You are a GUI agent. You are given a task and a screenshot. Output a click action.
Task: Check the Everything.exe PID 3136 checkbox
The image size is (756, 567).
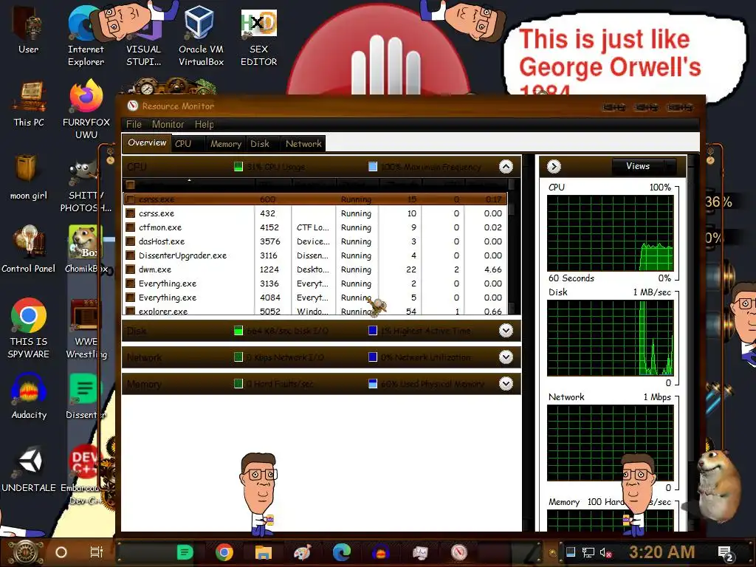click(x=130, y=283)
